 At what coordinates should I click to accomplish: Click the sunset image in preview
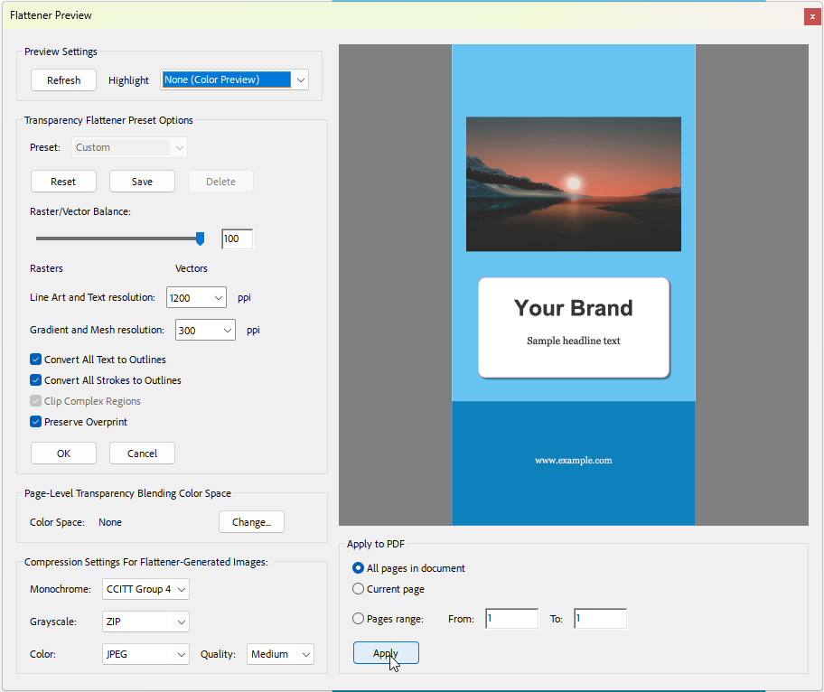click(574, 184)
